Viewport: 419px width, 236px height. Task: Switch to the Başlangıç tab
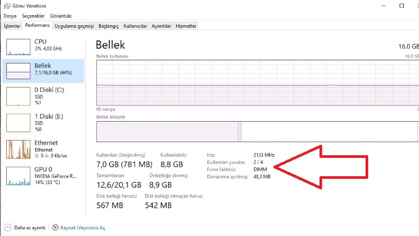click(x=108, y=26)
